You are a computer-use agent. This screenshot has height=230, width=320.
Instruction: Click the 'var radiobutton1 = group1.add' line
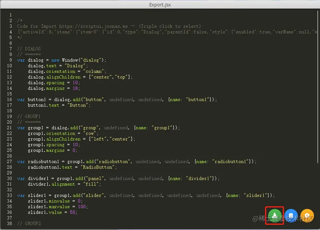pyautogui.click(x=137, y=162)
